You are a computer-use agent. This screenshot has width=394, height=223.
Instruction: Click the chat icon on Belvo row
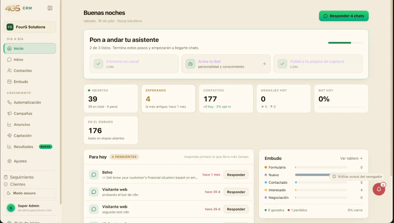(x=94, y=175)
